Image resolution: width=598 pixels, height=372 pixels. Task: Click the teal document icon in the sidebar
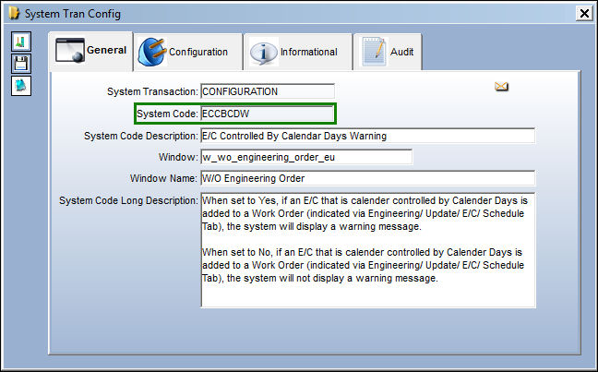21,86
